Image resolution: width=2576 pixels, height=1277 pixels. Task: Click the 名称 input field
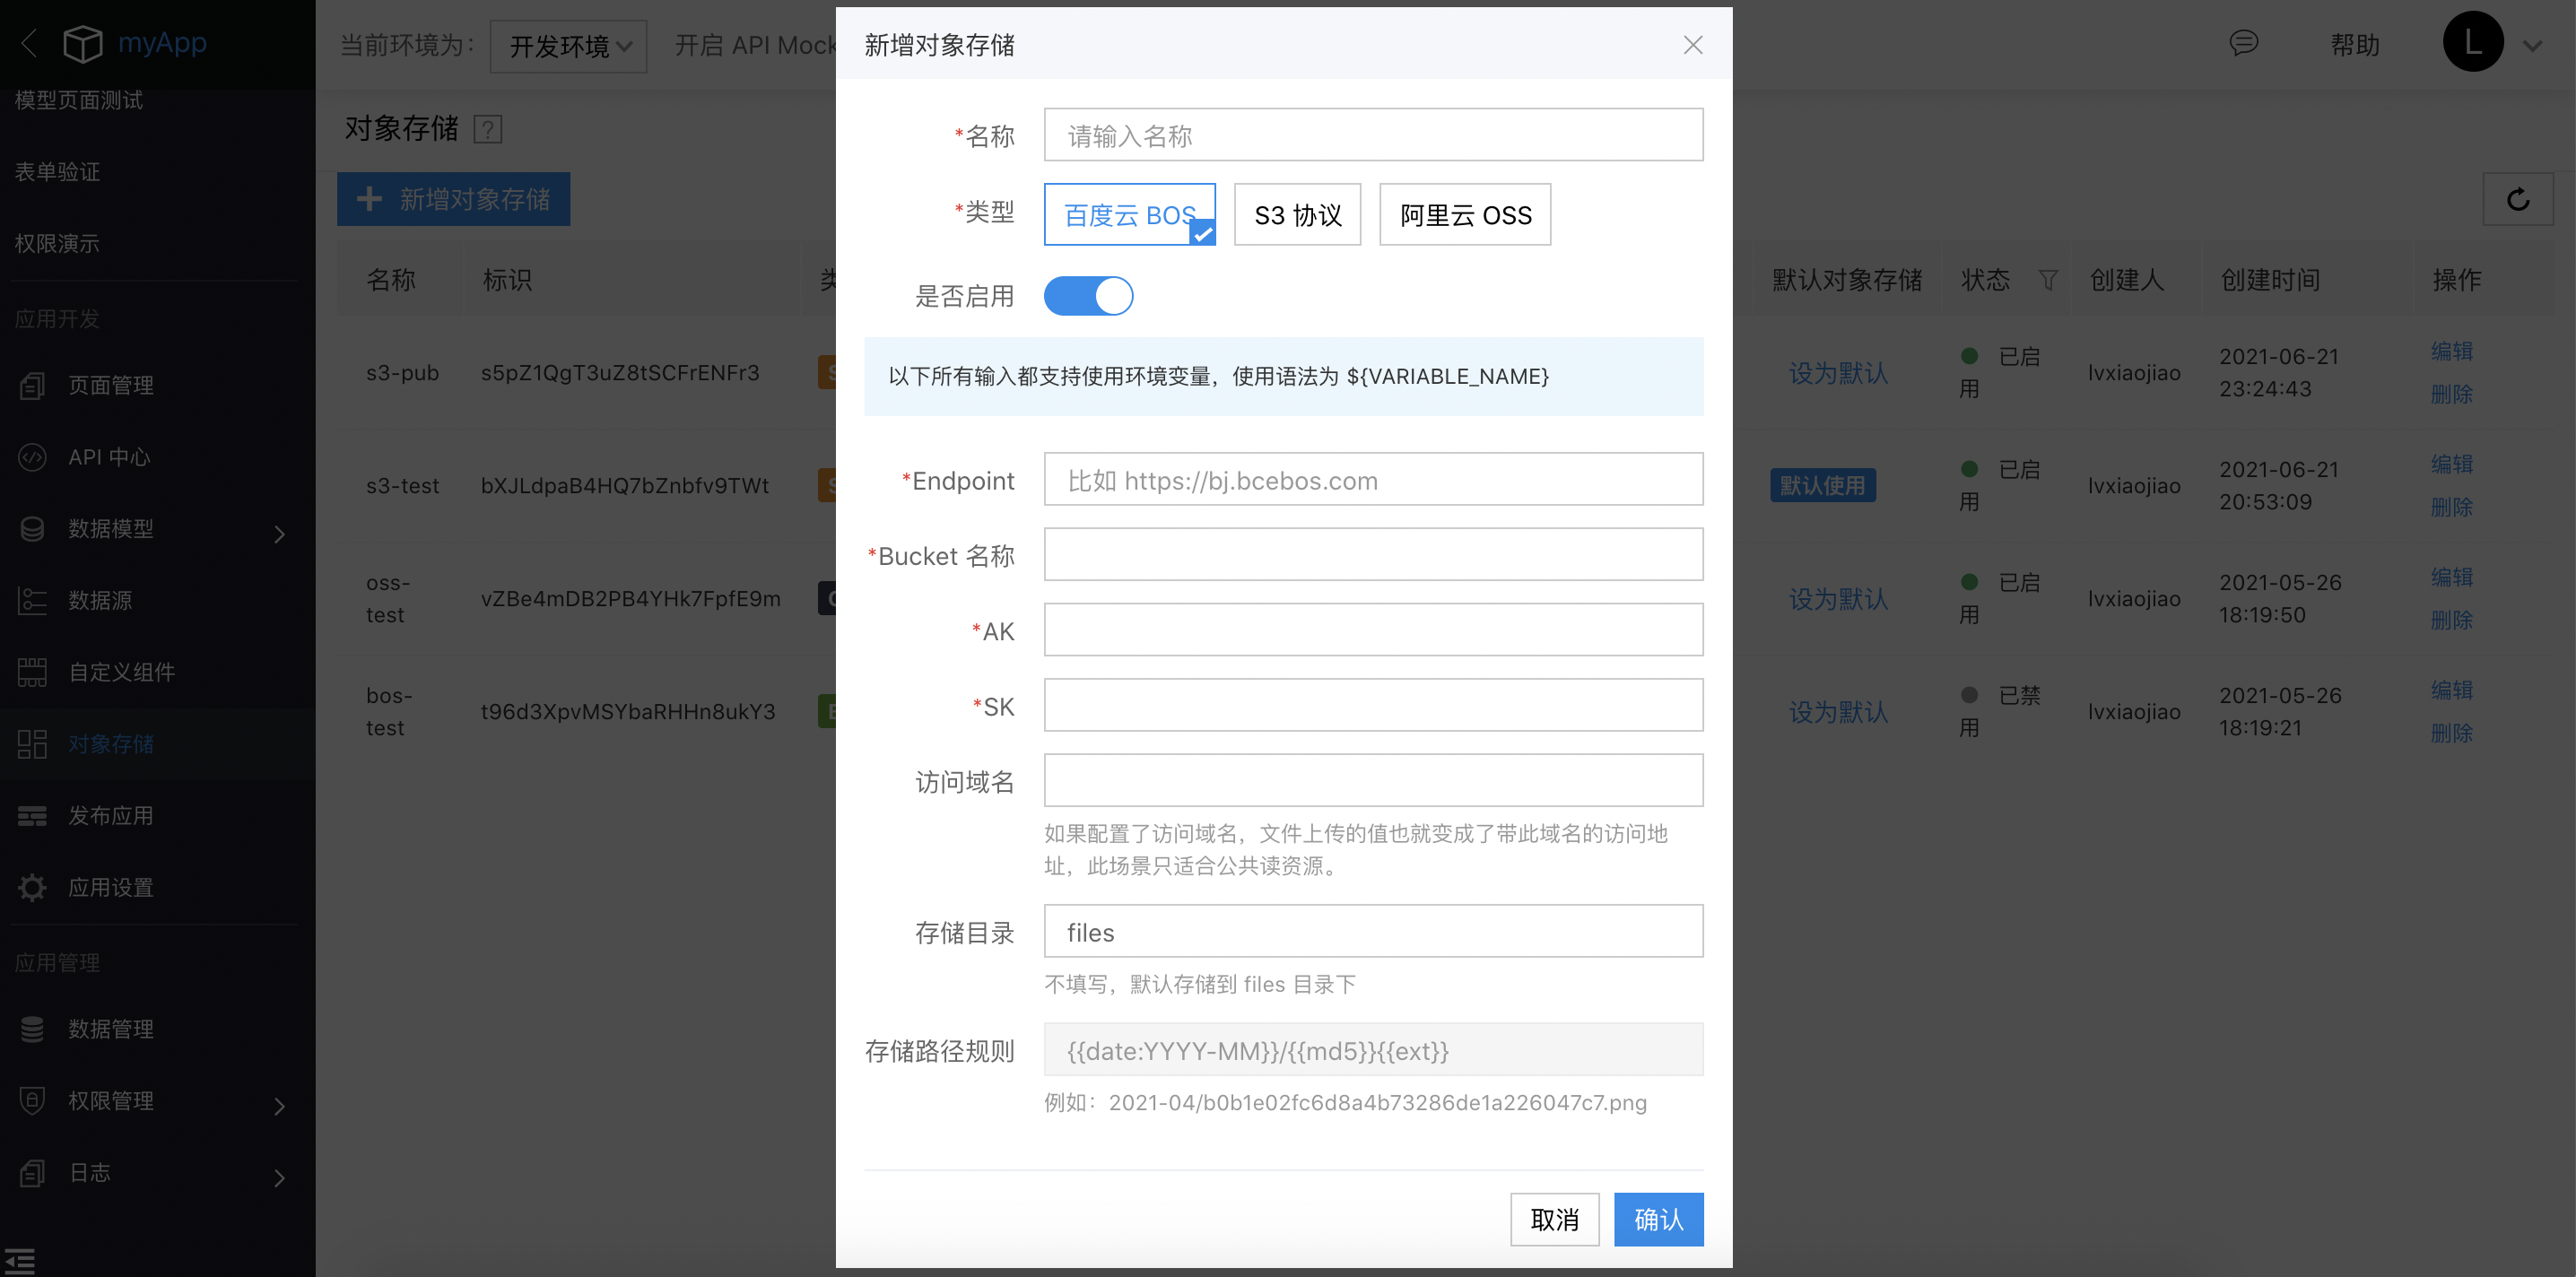click(x=1373, y=135)
